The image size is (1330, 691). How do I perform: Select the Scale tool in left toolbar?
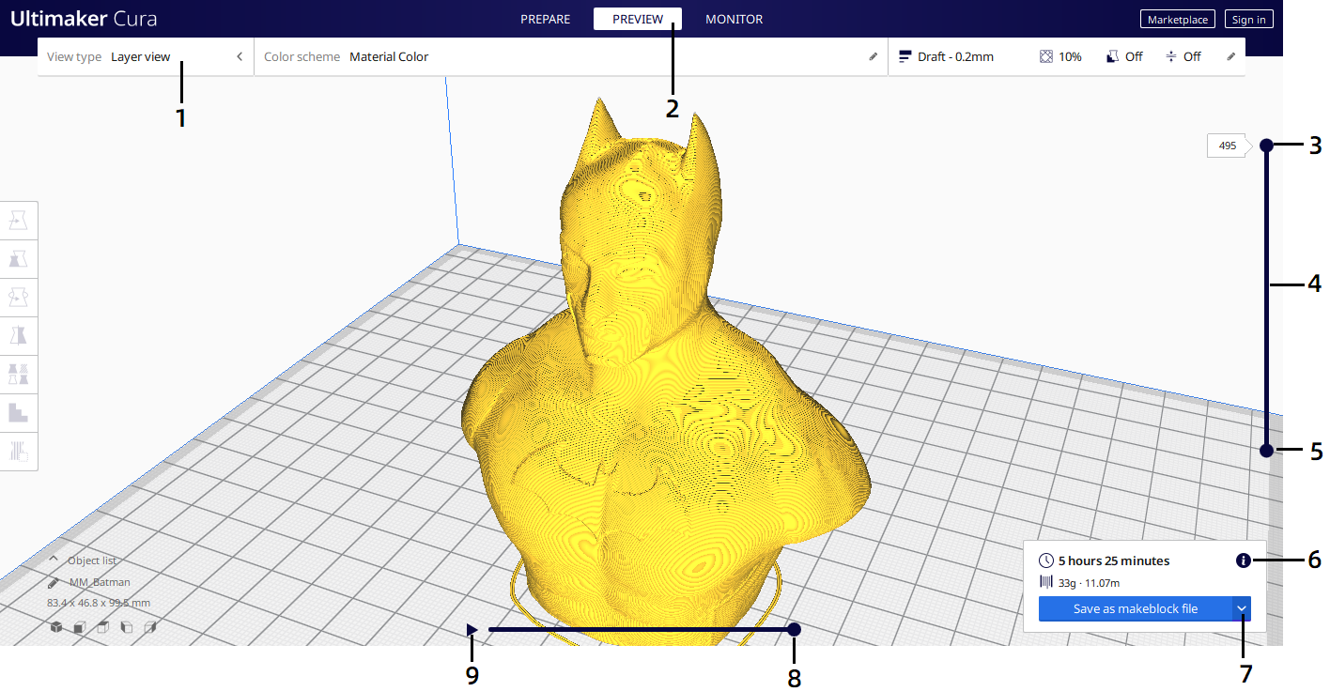pos(19,259)
